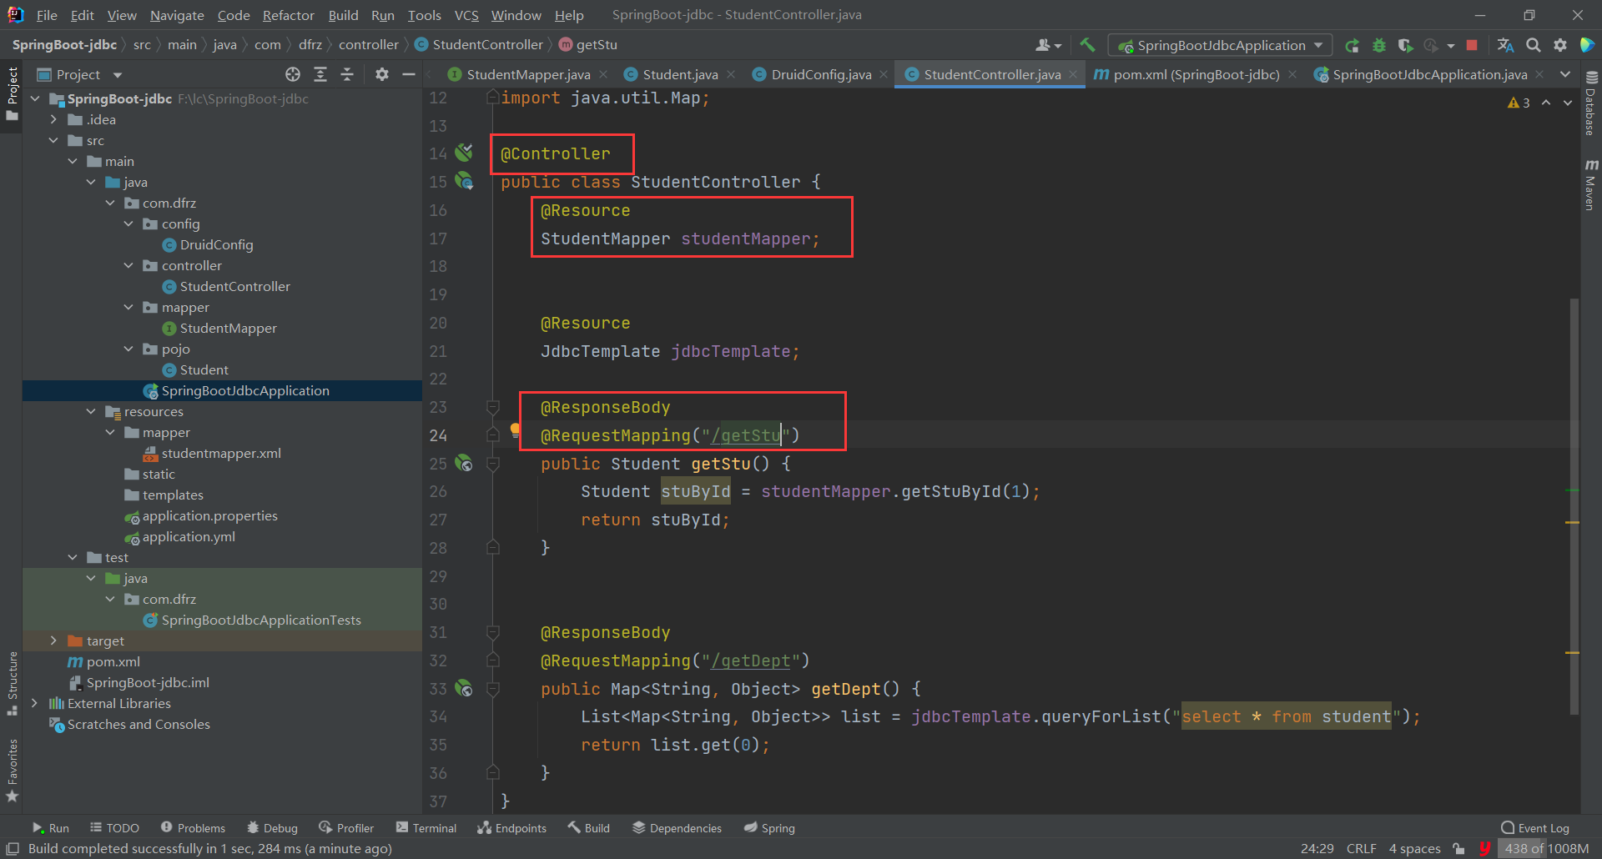Open Project panel settings gear
Screen dimensions: 1602x859
click(x=382, y=74)
